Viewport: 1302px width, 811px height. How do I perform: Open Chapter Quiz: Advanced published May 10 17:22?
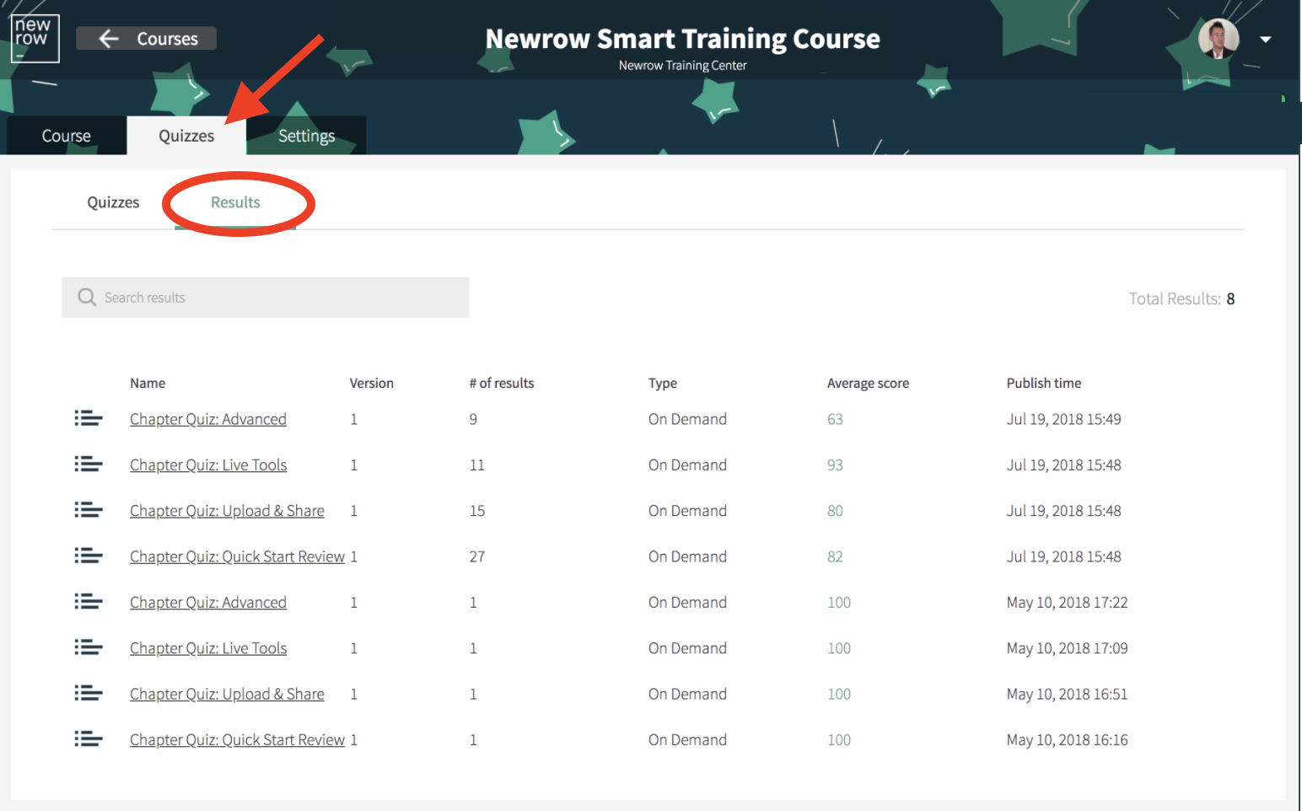click(208, 602)
